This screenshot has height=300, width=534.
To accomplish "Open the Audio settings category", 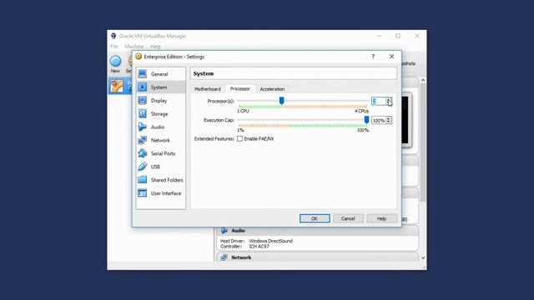I will 161,127.
